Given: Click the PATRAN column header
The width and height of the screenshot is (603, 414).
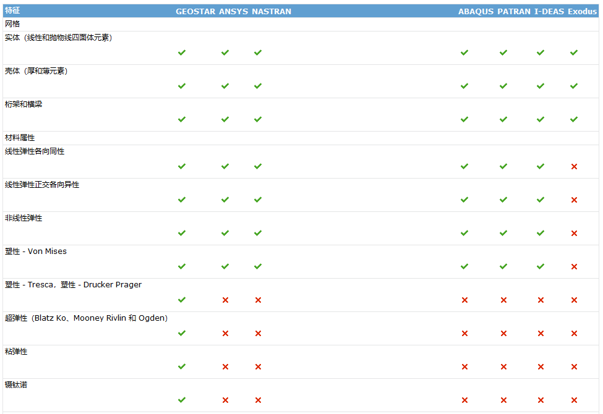Looking at the screenshot, I should [514, 12].
